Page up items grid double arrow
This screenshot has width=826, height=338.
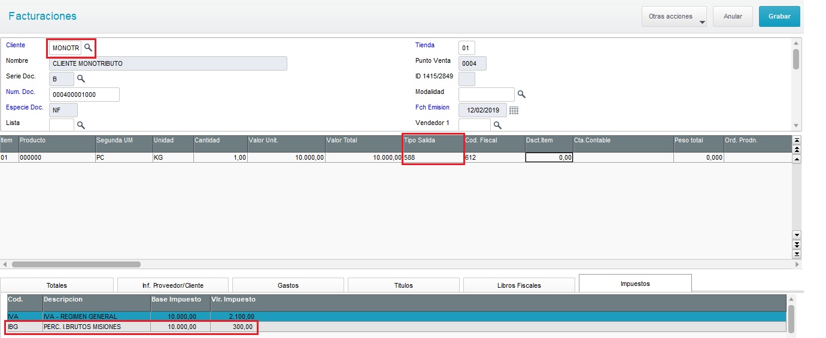click(x=797, y=150)
